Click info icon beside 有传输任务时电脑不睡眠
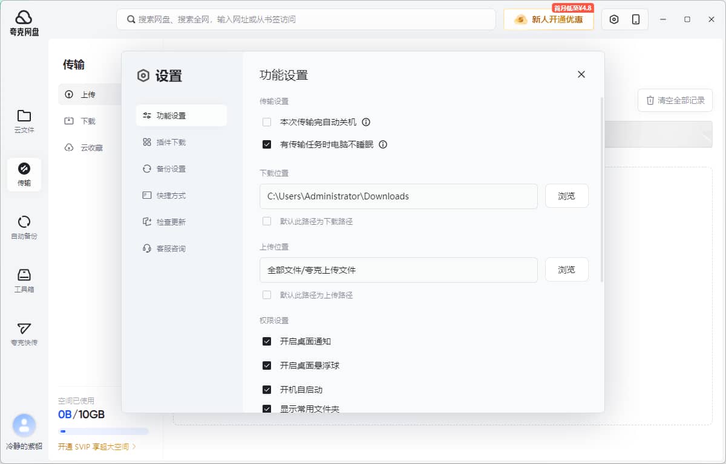This screenshot has width=726, height=464. pos(383,144)
